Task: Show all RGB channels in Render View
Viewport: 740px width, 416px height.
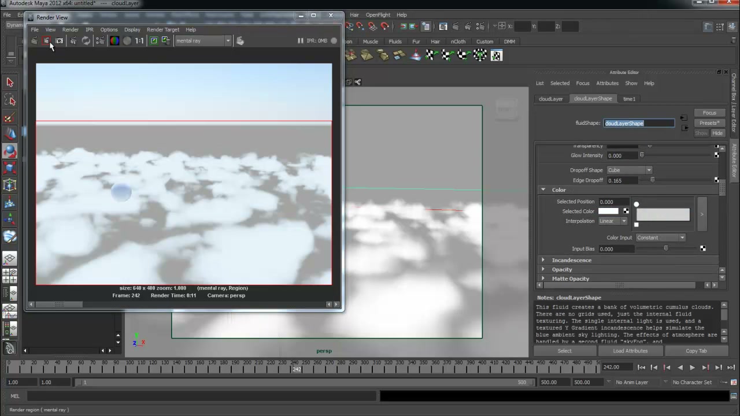Action: [x=114, y=40]
